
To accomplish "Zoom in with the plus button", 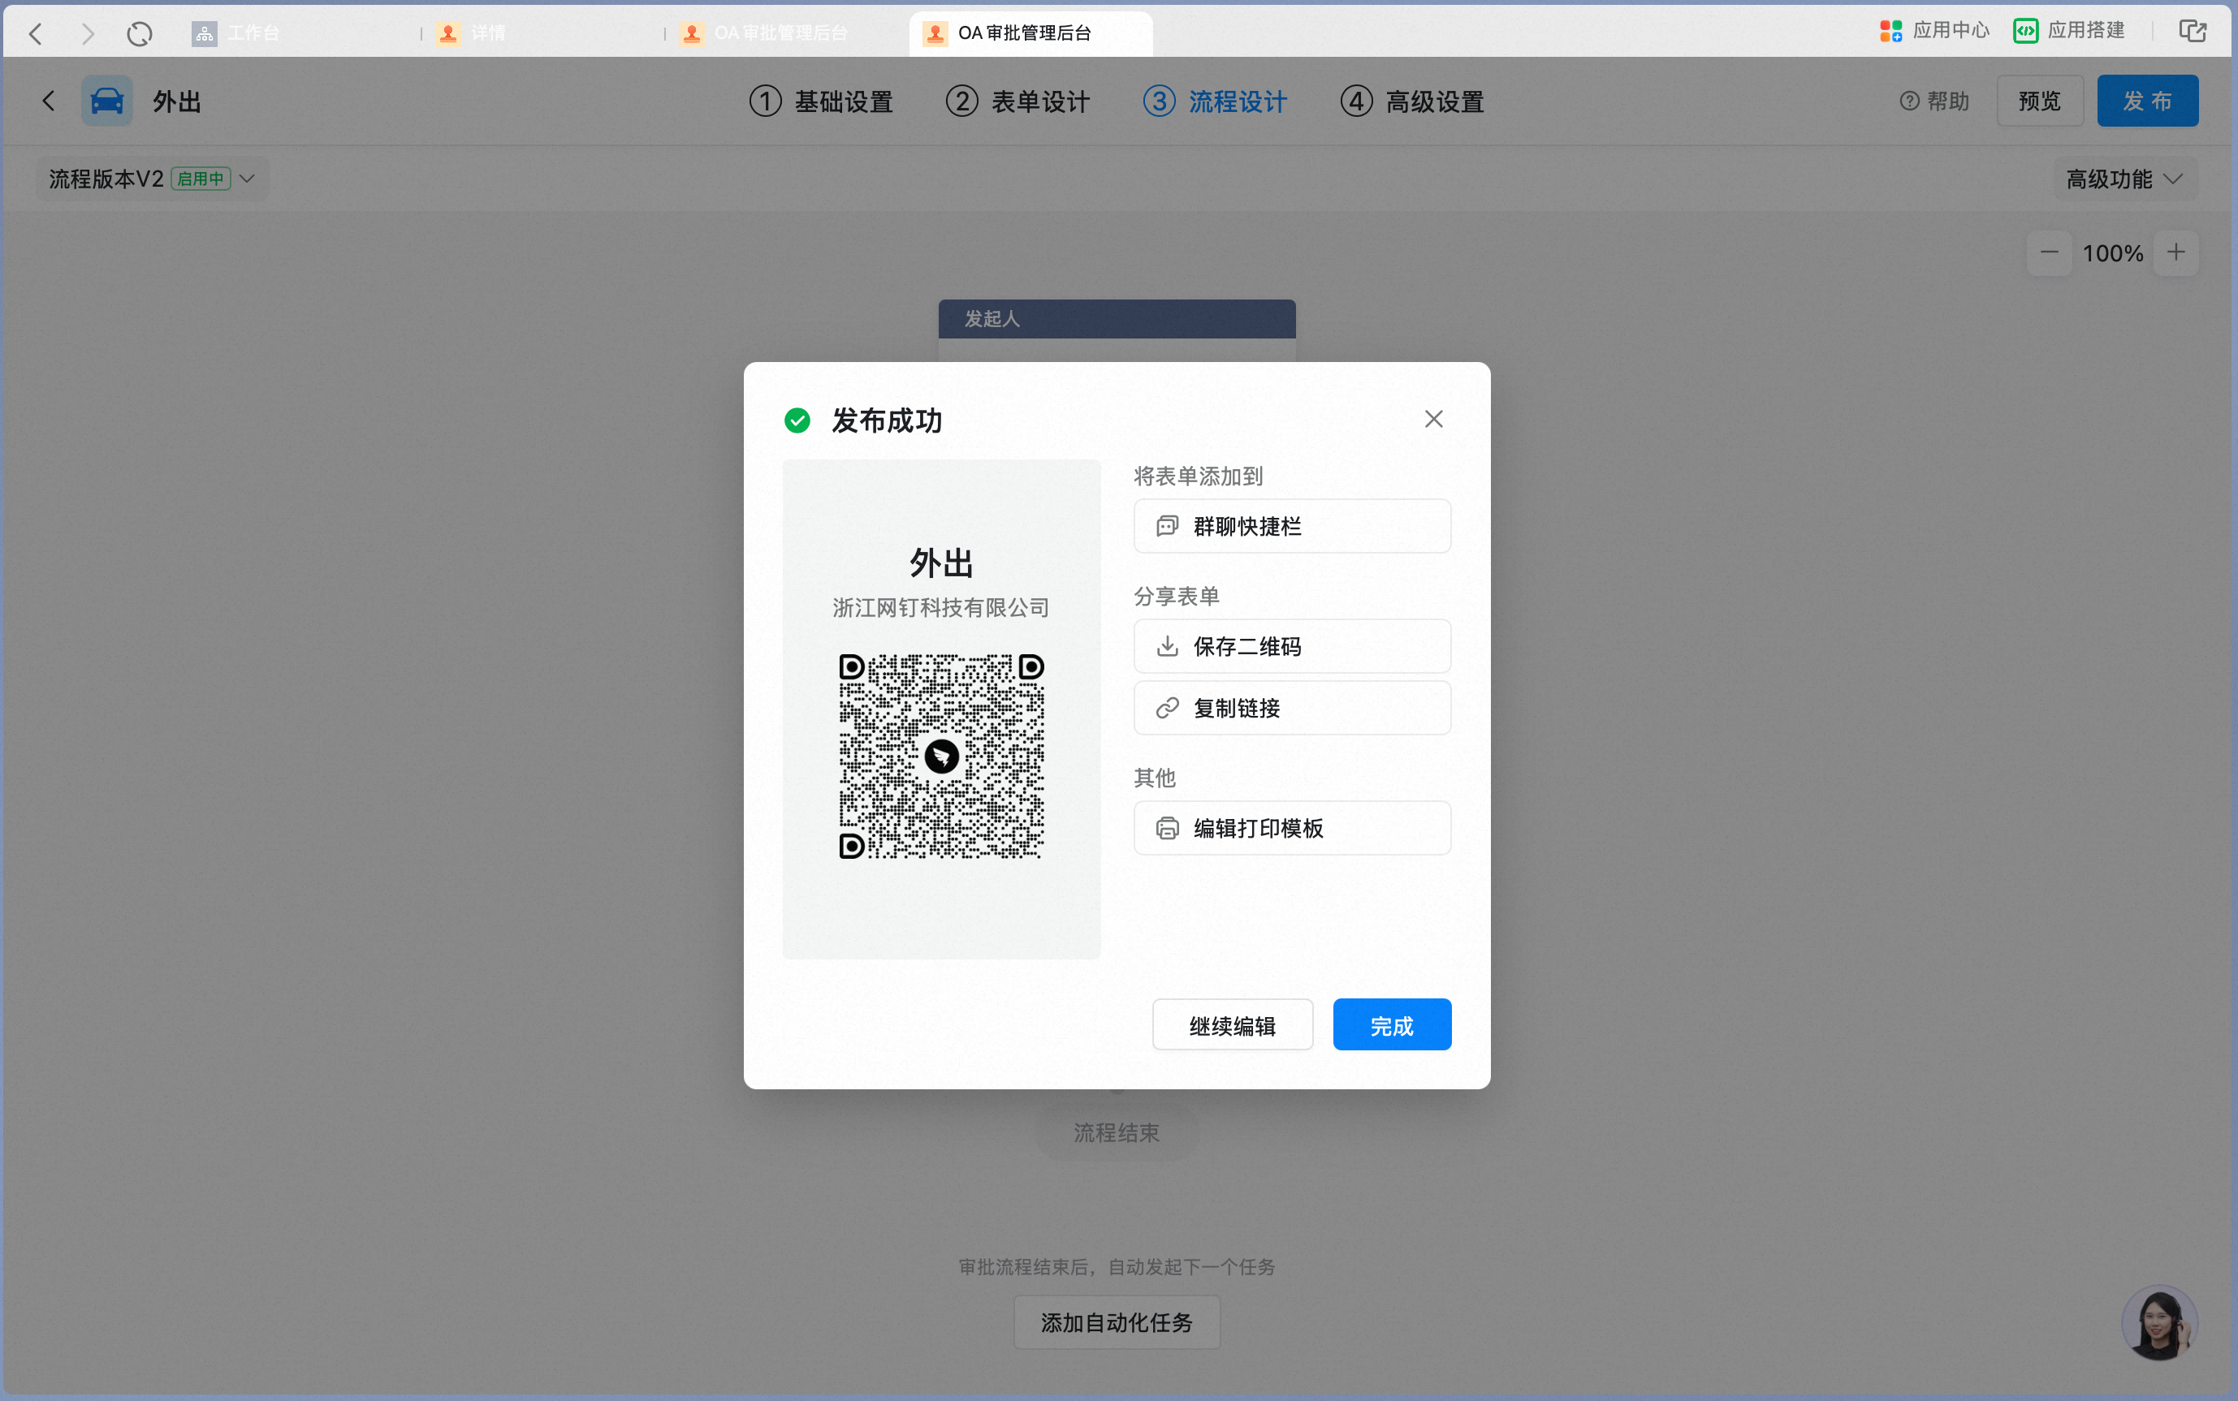I will (2176, 253).
